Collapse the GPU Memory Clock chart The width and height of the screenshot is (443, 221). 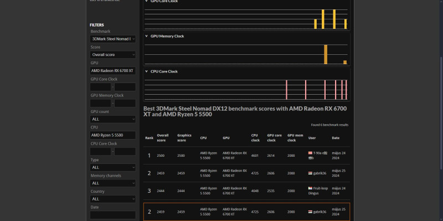[146, 36]
